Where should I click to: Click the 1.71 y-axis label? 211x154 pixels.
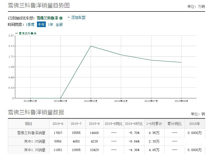click(x=11, y=57)
